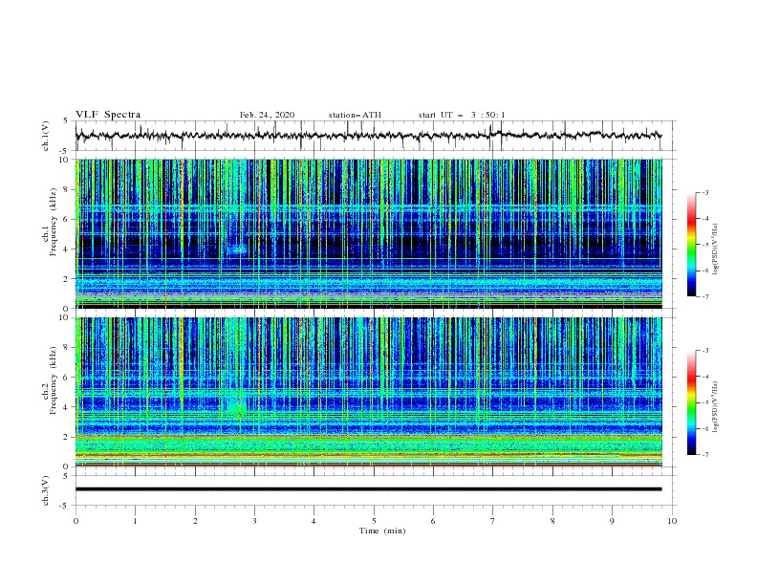757x585 pixels.
Task: Click the "ch.2 Frequency (kHz)" axis label
Action: pyautogui.click(x=50, y=379)
